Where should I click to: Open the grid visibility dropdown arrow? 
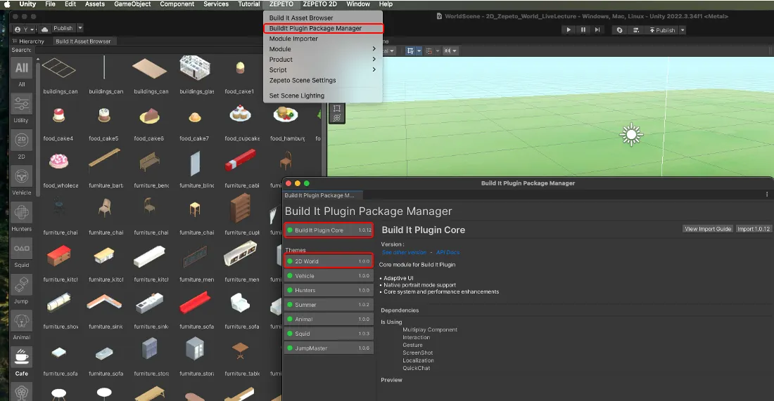pos(419,51)
